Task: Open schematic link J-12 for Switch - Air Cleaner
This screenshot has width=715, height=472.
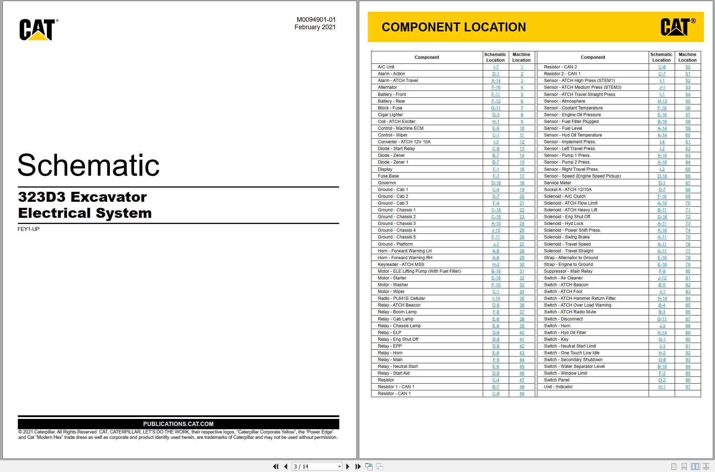Action: (x=662, y=278)
